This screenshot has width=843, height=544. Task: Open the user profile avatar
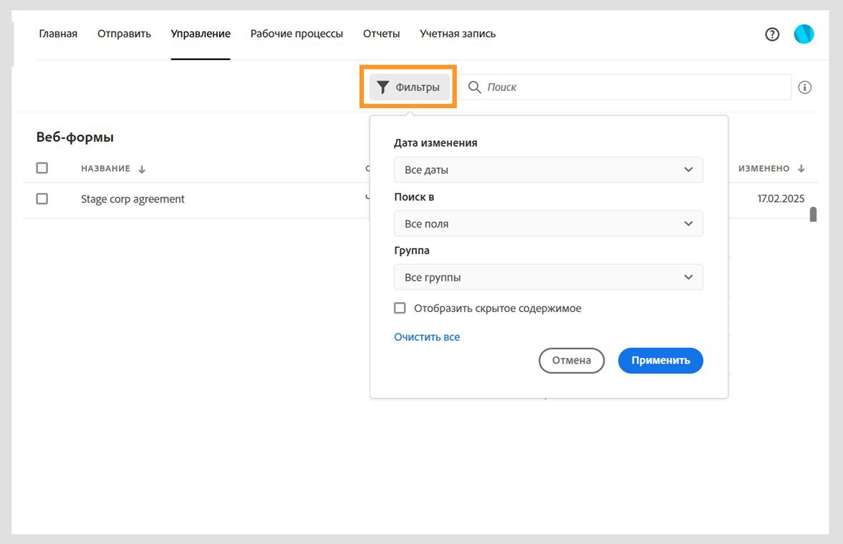tap(804, 34)
